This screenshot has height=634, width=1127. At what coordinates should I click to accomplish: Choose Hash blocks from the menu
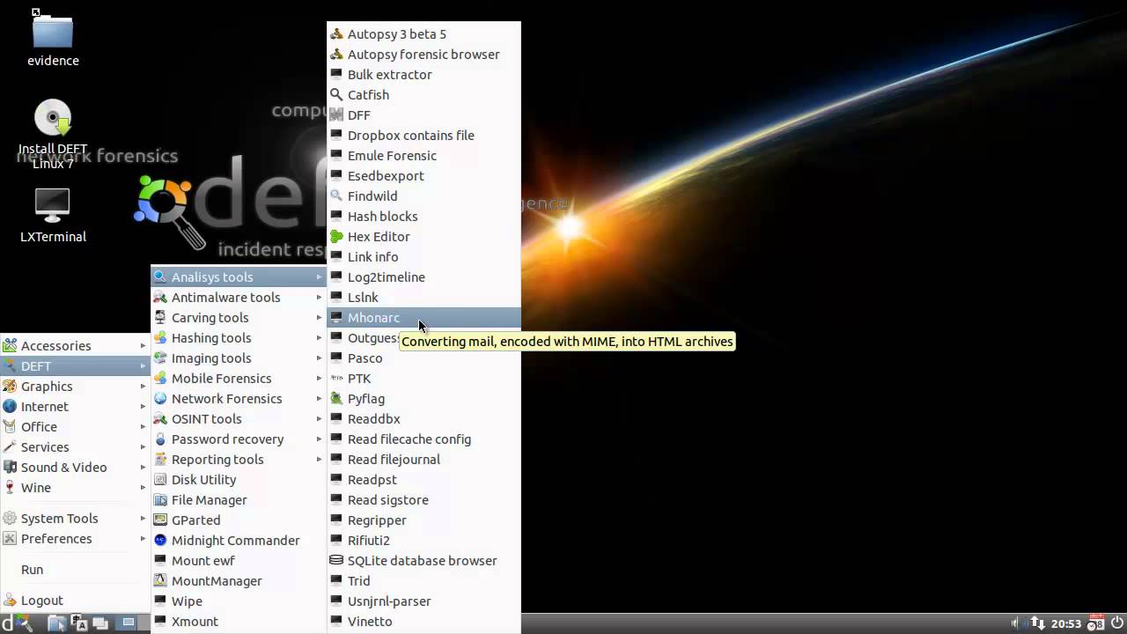(x=424, y=217)
